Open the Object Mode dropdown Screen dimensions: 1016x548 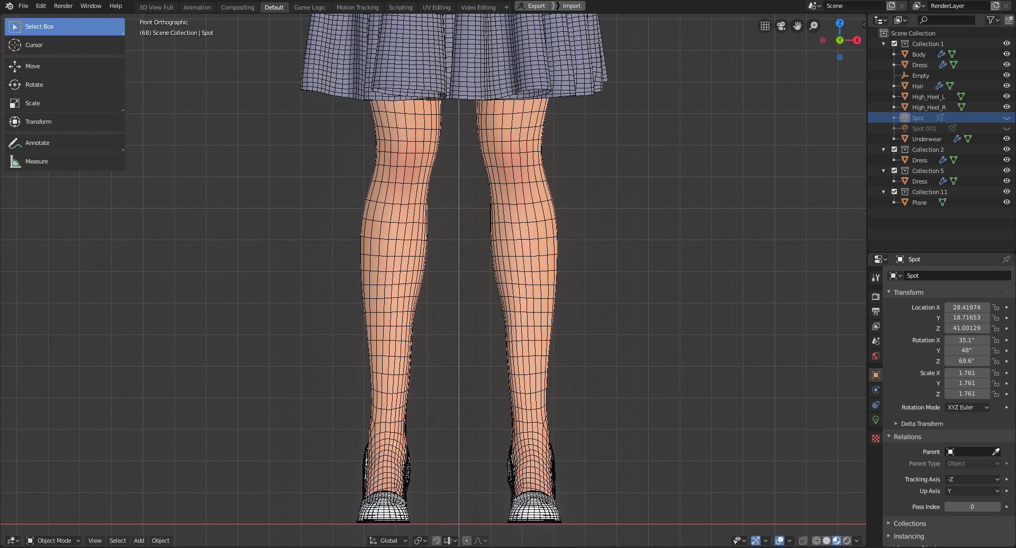(x=53, y=541)
